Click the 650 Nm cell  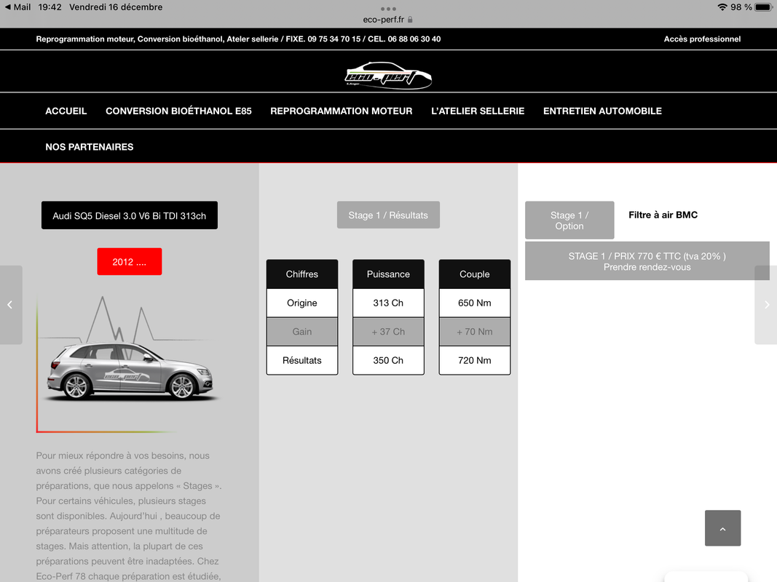pos(474,303)
